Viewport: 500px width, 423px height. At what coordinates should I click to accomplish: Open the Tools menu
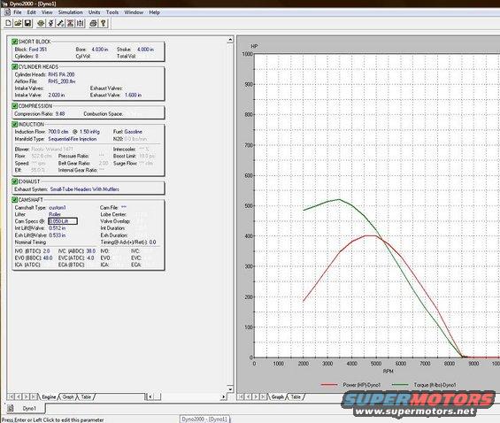coord(112,12)
